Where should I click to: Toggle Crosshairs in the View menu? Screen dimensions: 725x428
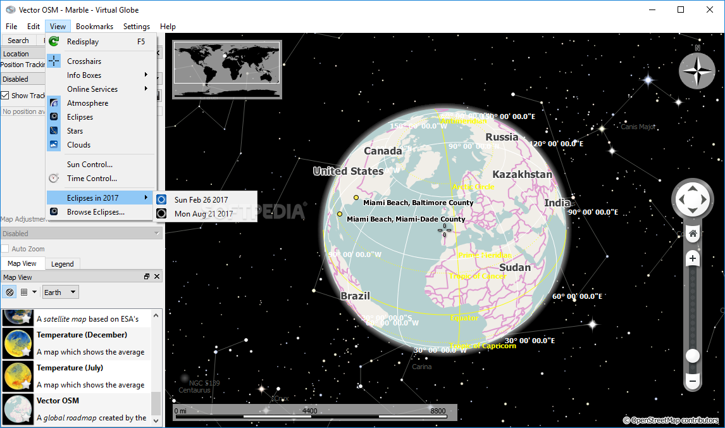click(x=101, y=61)
